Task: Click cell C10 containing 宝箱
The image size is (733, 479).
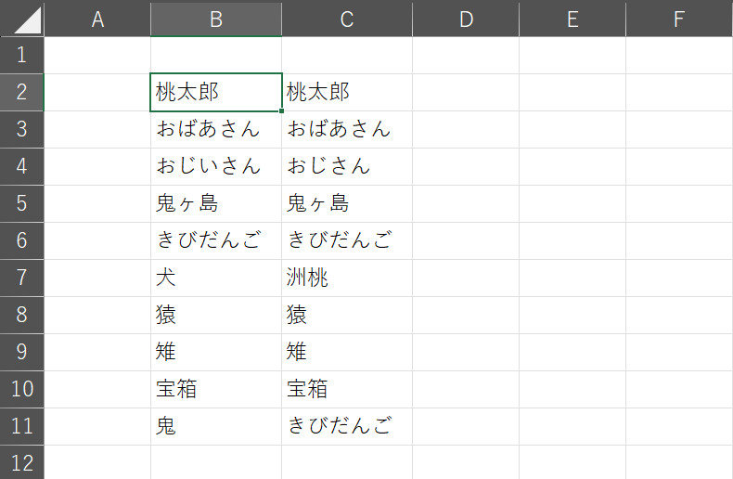Action: point(347,389)
